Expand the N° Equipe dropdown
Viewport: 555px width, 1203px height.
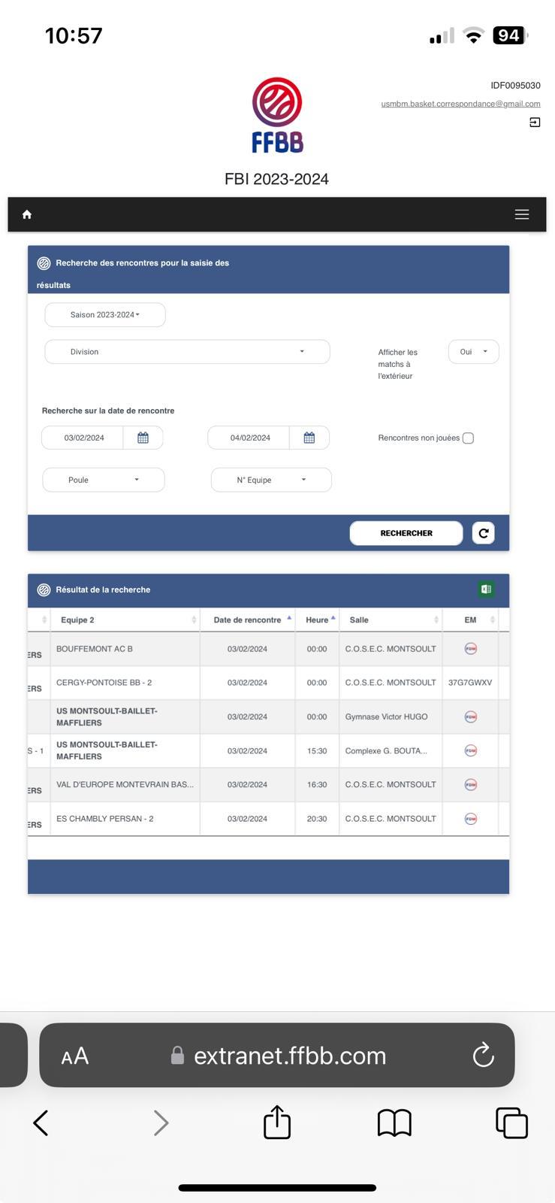click(271, 480)
